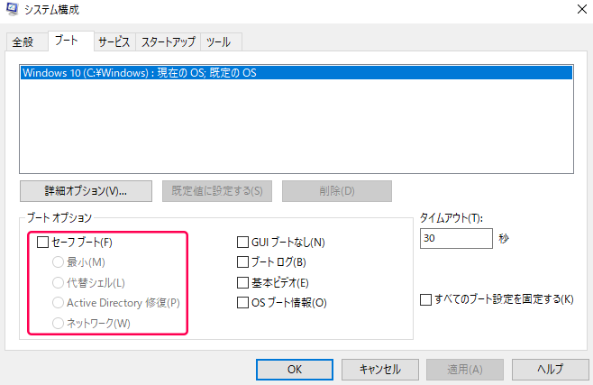
Task: Choose the ネットワーク(W) radio option
Action: pos(58,323)
